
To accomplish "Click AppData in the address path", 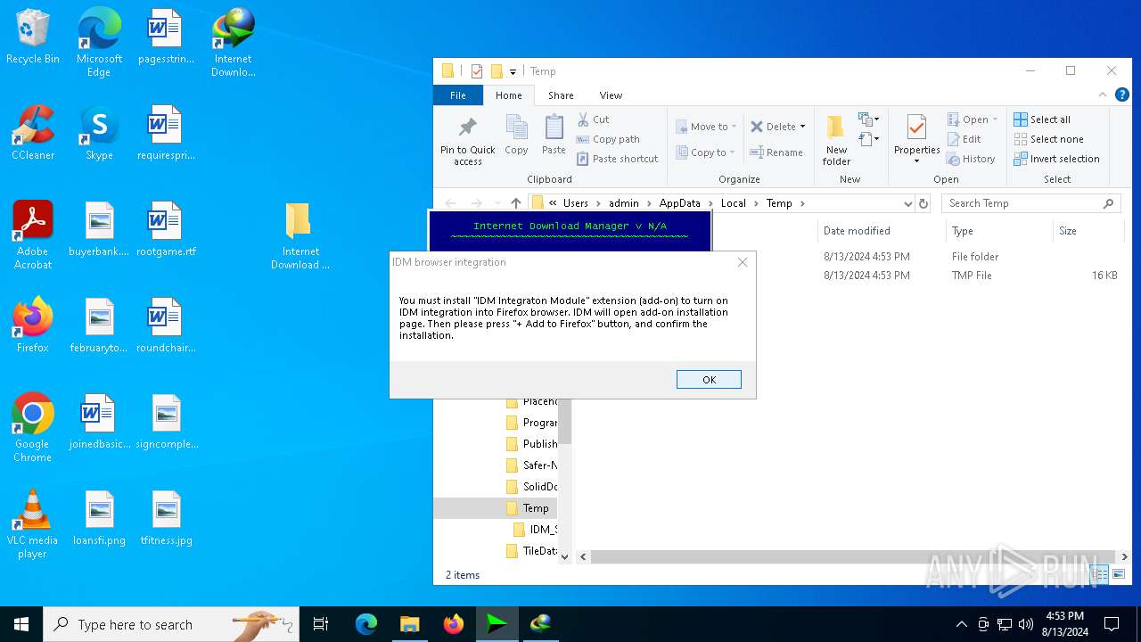I will click(679, 203).
